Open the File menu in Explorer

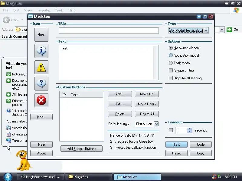[x=6, y=10]
